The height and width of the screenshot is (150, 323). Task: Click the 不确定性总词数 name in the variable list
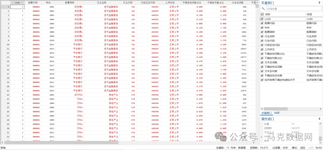(x=273, y=67)
